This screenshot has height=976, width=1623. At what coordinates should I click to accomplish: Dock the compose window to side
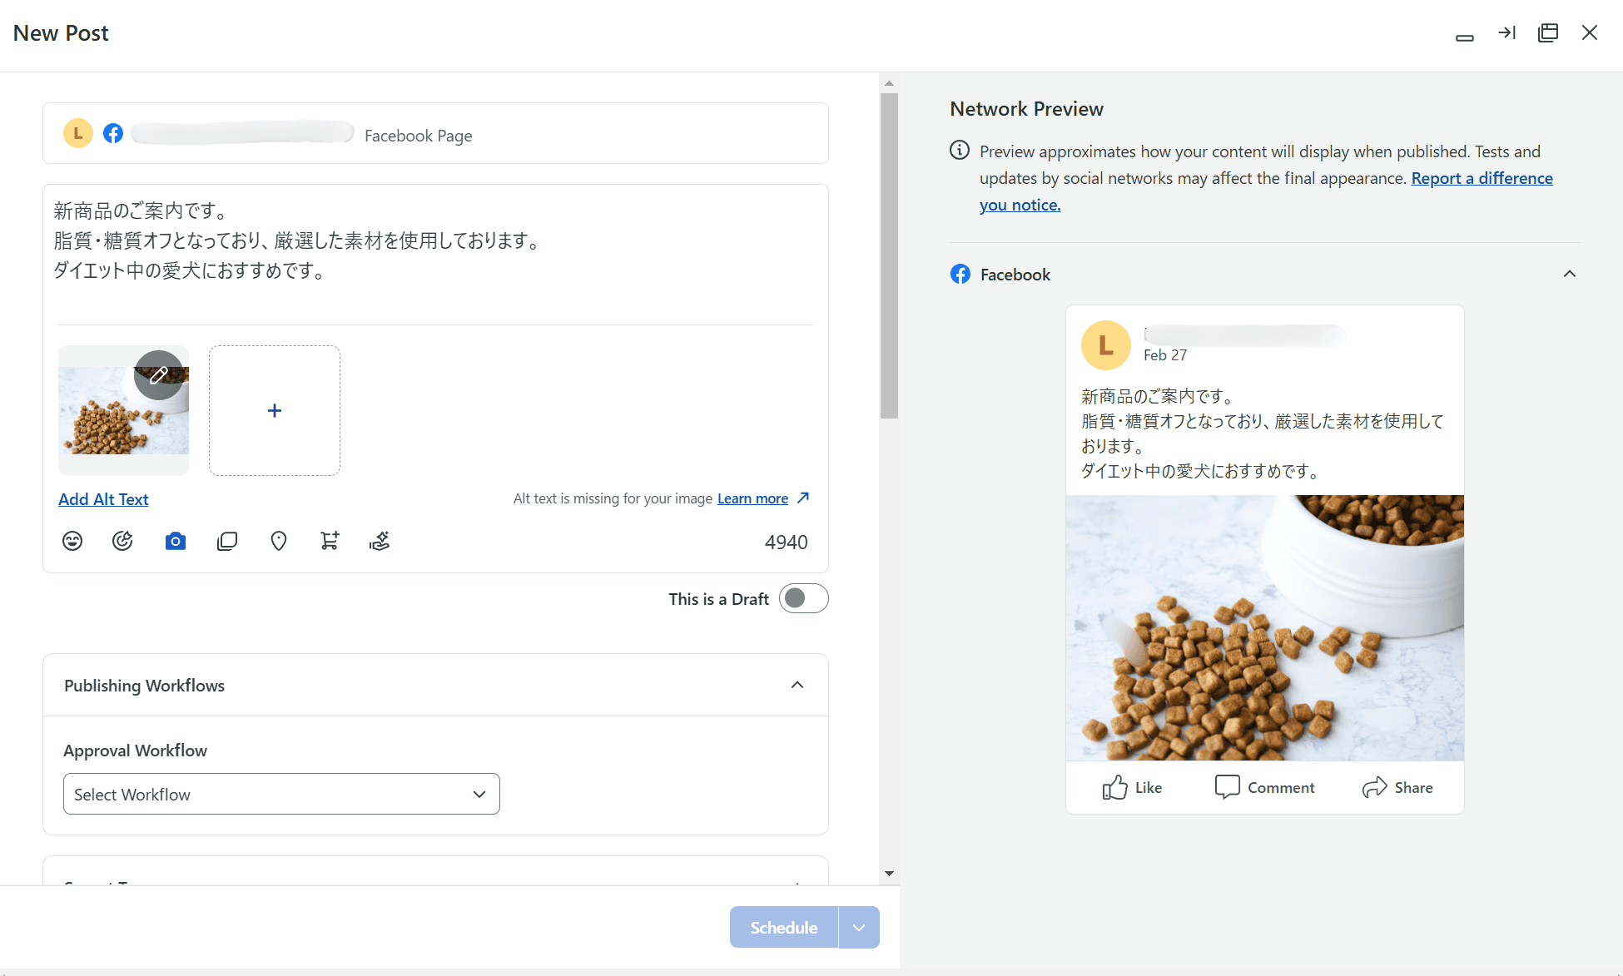point(1506,33)
